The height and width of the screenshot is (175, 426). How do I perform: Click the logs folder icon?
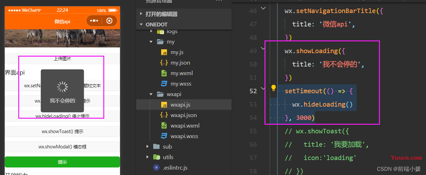pos(160,31)
